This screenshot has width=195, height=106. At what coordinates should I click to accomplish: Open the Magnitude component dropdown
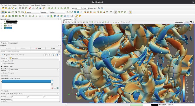[x=44, y=12]
